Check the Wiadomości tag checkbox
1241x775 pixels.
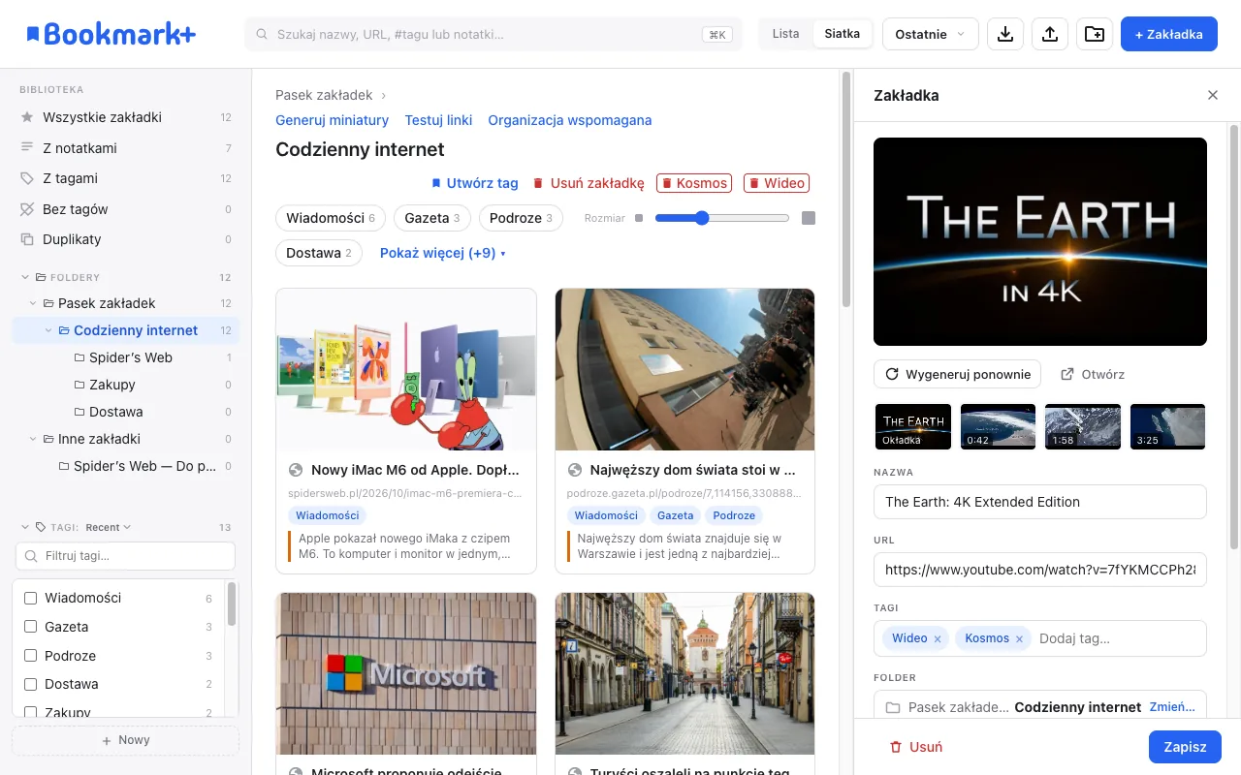click(x=30, y=599)
